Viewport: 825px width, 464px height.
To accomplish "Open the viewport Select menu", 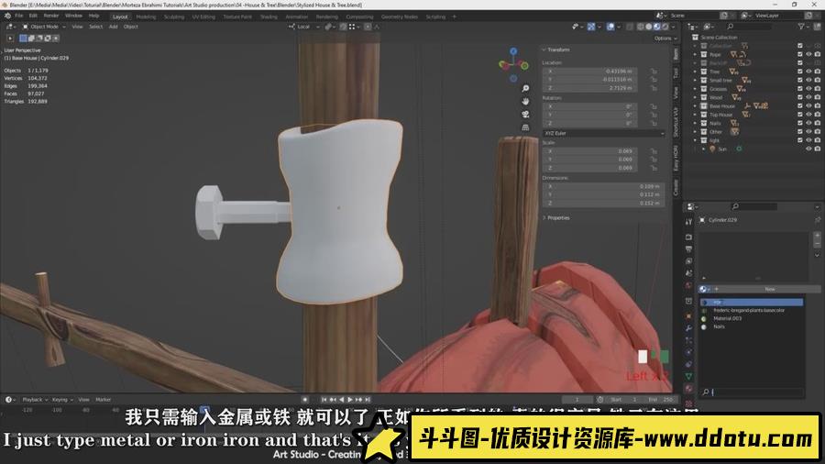I will 95,27.
